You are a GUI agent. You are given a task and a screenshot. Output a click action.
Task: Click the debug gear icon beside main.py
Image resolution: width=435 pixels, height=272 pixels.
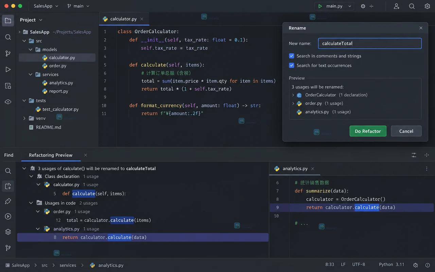[363, 6]
